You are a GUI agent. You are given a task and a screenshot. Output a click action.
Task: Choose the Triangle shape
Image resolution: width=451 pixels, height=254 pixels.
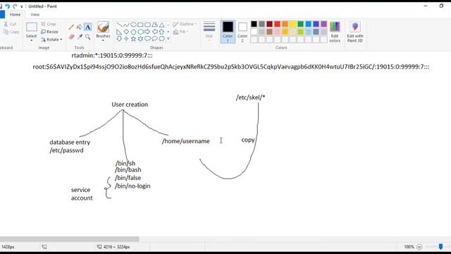[161, 25]
